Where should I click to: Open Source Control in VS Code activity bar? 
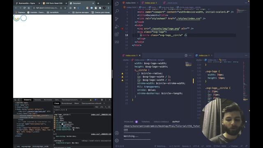click(x=117, y=19)
